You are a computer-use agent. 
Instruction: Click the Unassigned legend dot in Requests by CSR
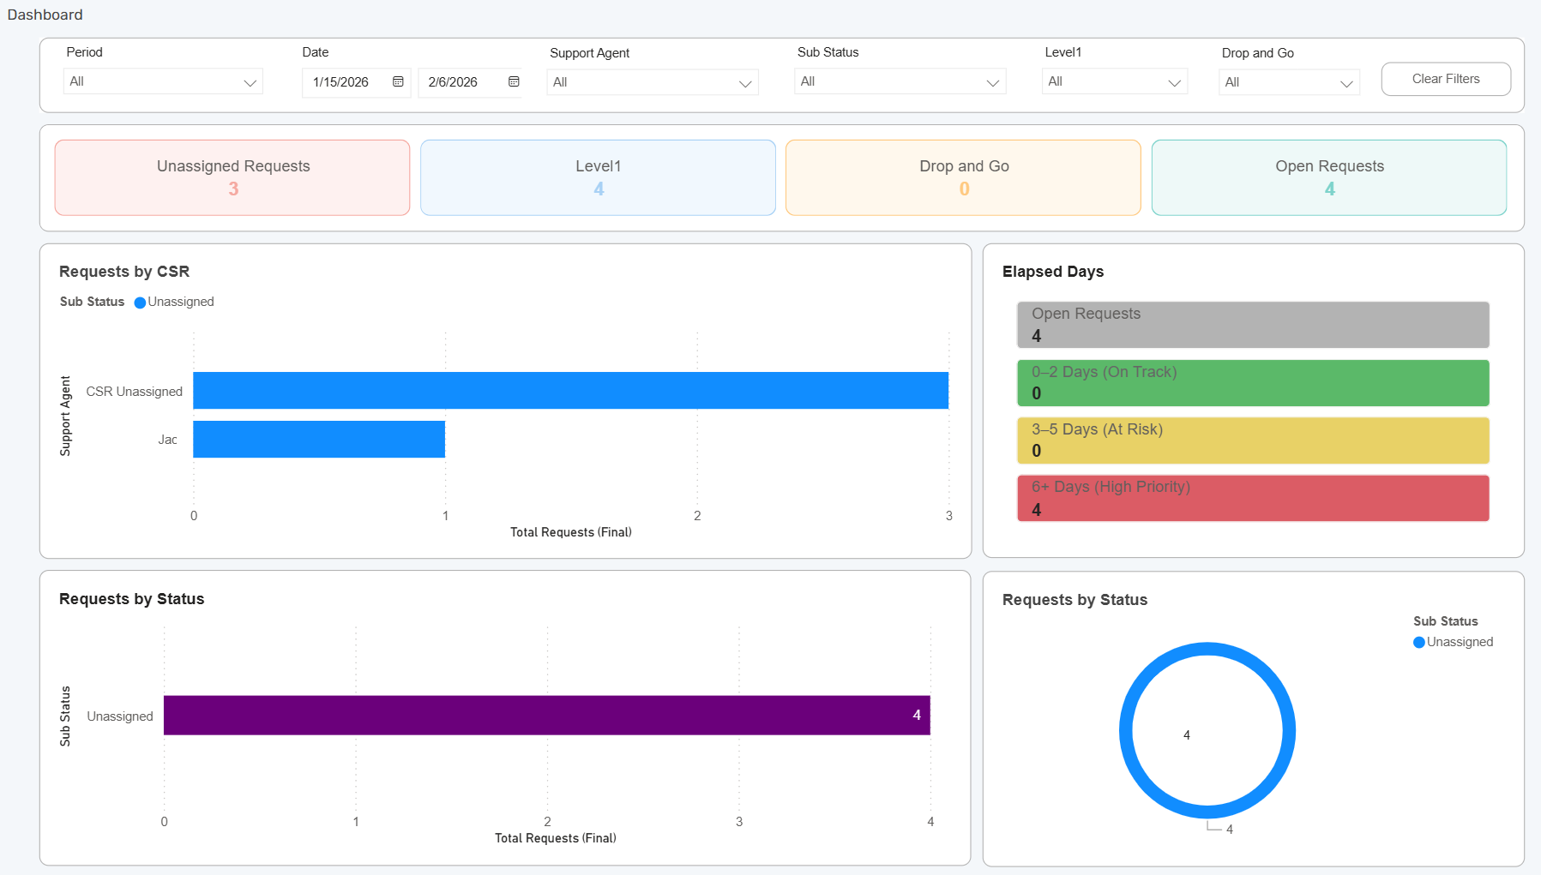click(140, 302)
